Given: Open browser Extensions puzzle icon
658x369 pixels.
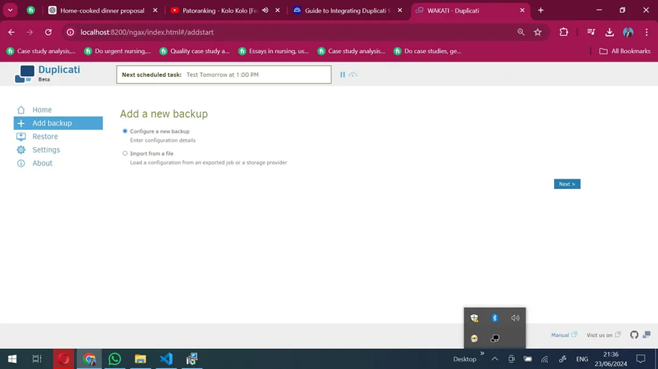Looking at the screenshot, I should pos(564,32).
